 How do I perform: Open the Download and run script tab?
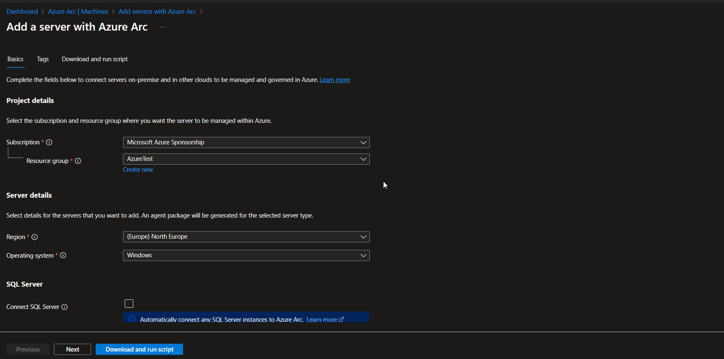[x=95, y=59]
